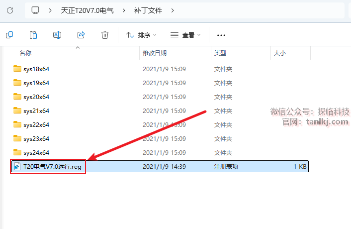Go to 天正T20V7.0电气 breadcrumb folder
This screenshot has height=229, width=351.
(x=87, y=10)
